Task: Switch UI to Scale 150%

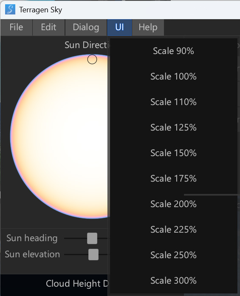Action: click(173, 153)
